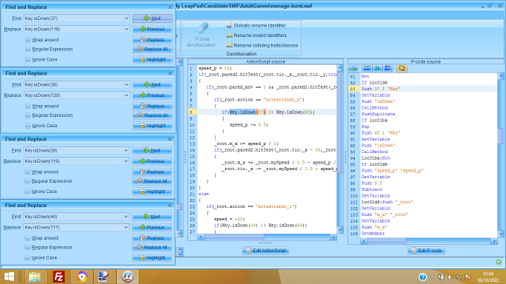Enable Wrap around in Key.isDown(39) panel

[x=27, y=172]
